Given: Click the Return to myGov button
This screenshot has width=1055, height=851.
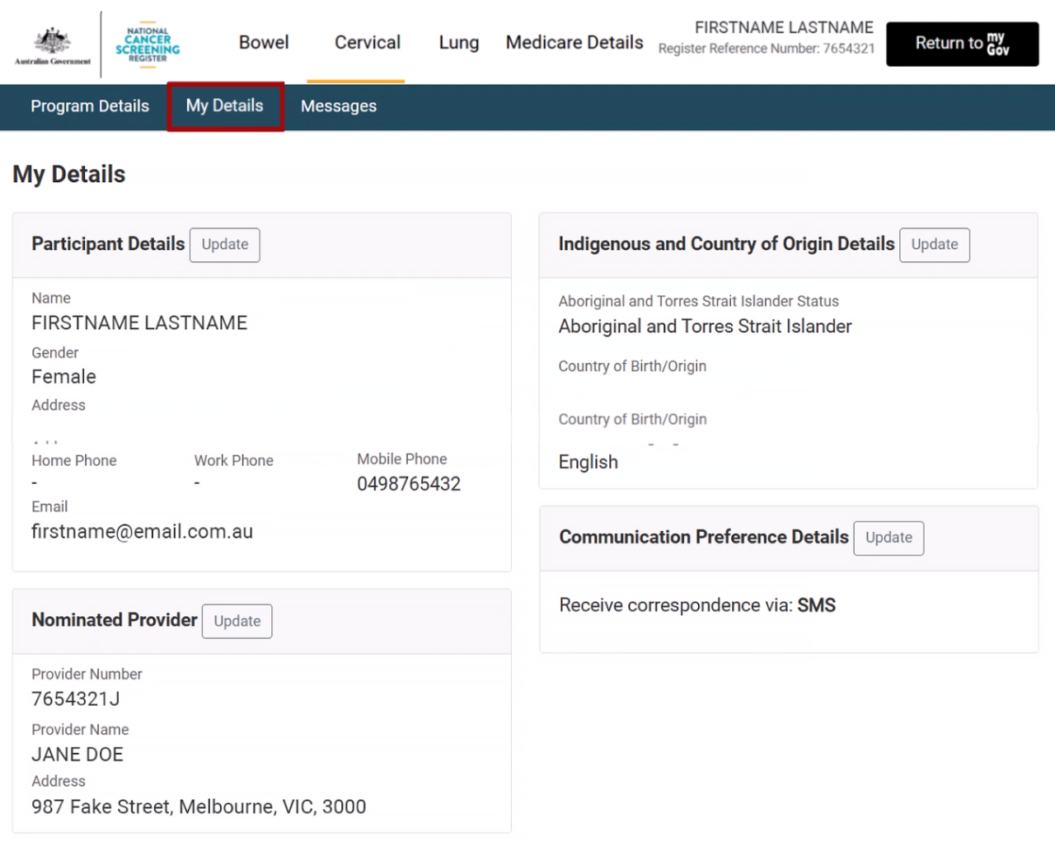Looking at the screenshot, I should pos(962,44).
